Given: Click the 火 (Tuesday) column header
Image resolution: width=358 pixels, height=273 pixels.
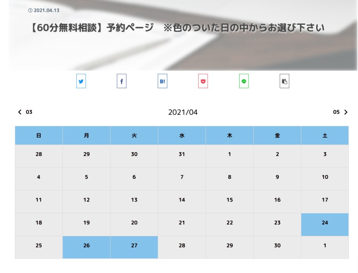Looking at the screenshot, I should click(134, 135).
